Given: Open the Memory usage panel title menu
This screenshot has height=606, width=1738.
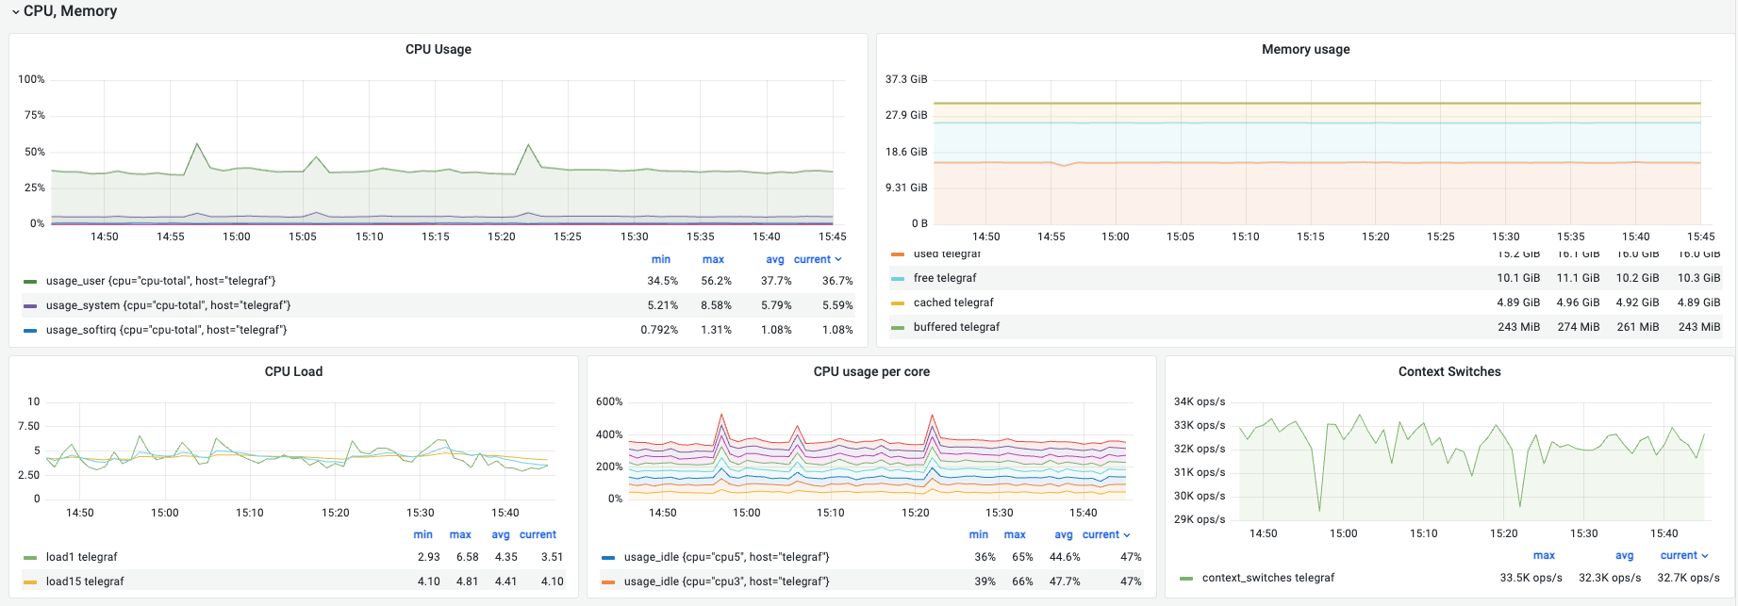Looking at the screenshot, I should tap(1305, 49).
